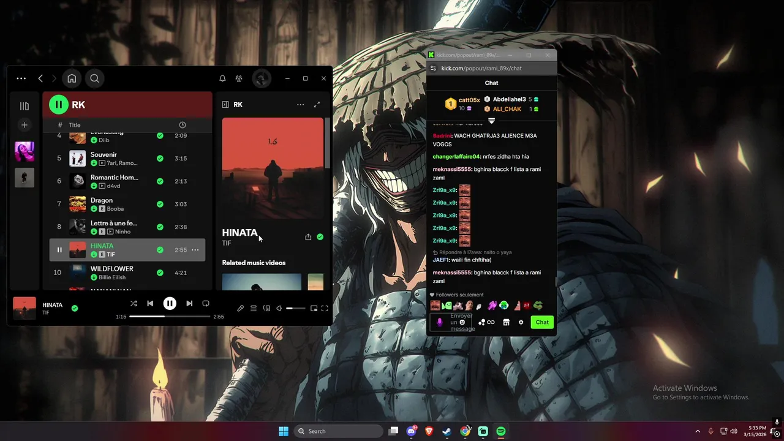The width and height of the screenshot is (784, 441).
Task: Toggle saved checkmark on Souvenir row
Action: click(160, 159)
